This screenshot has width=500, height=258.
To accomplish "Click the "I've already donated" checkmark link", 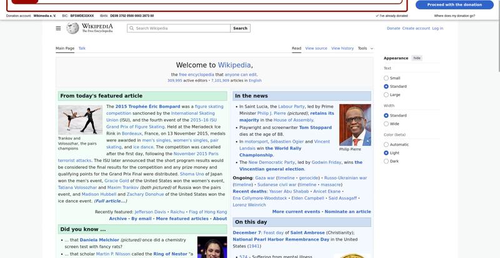I will [x=392, y=16].
